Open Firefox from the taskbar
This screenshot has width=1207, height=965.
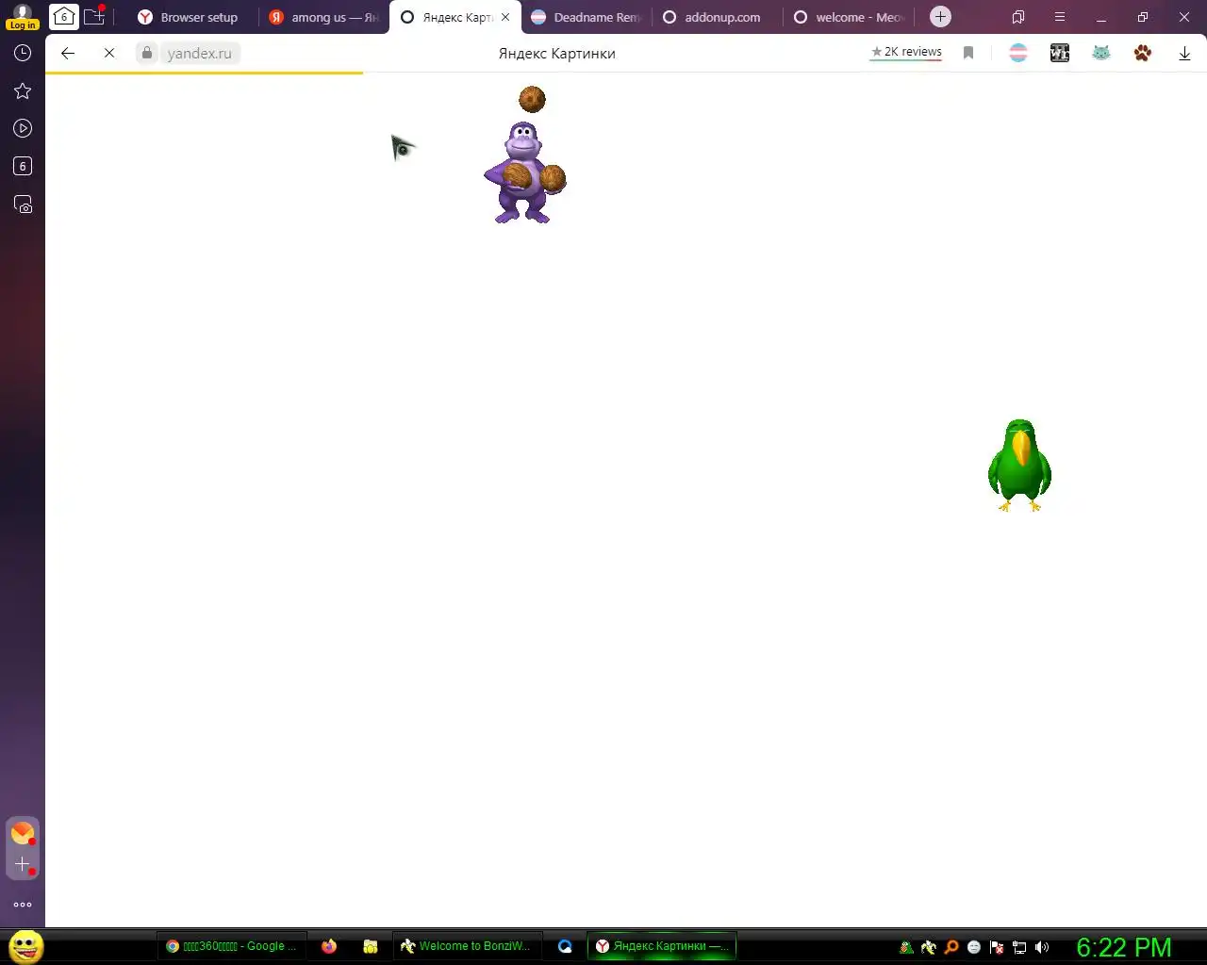click(x=328, y=946)
